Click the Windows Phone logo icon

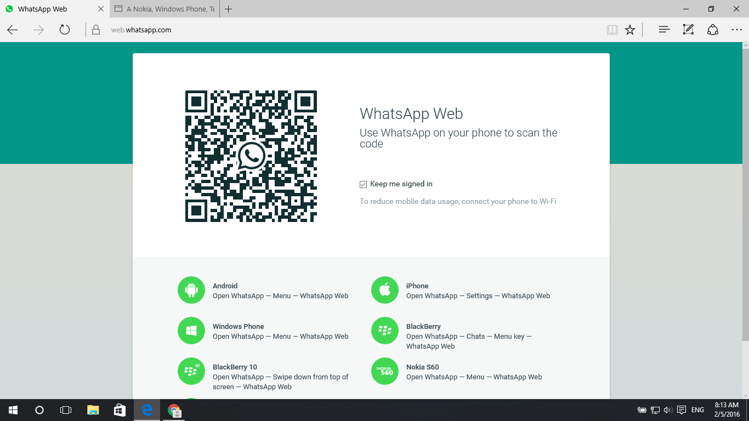click(191, 331)
